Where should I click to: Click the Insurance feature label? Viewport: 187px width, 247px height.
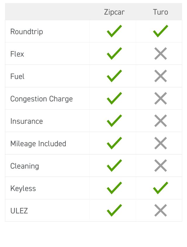pos(27,121)
